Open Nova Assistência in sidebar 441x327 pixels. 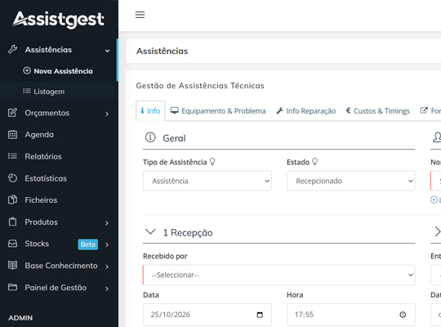(x=58, y=71)
